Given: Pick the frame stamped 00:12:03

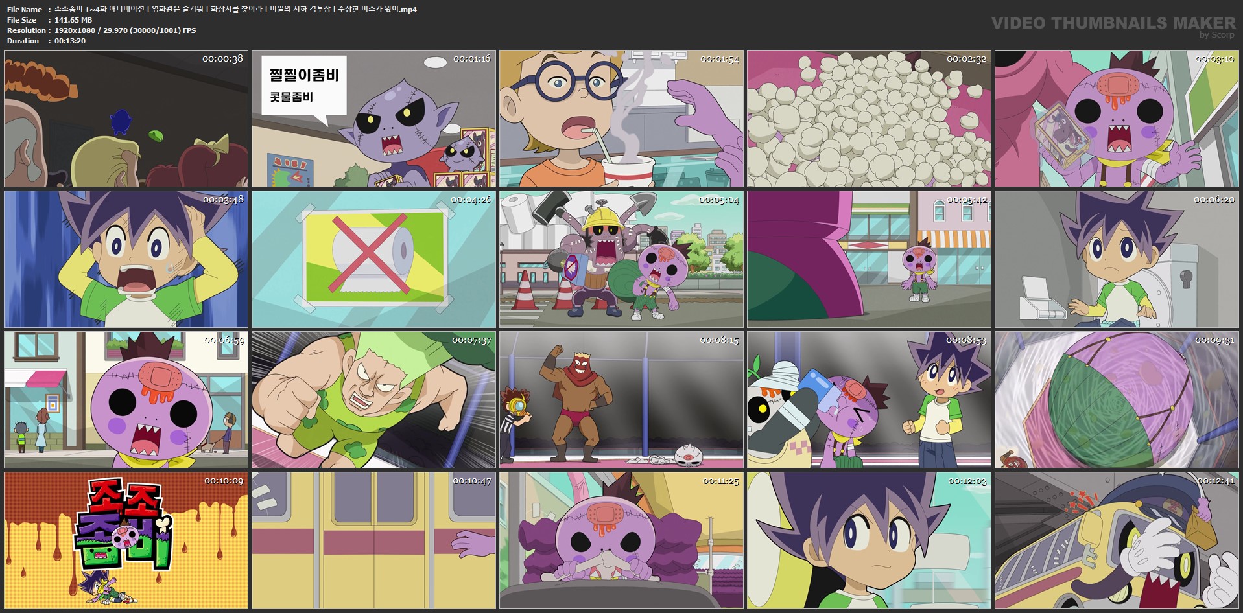Looking at the screenshot, I should 869,540.
